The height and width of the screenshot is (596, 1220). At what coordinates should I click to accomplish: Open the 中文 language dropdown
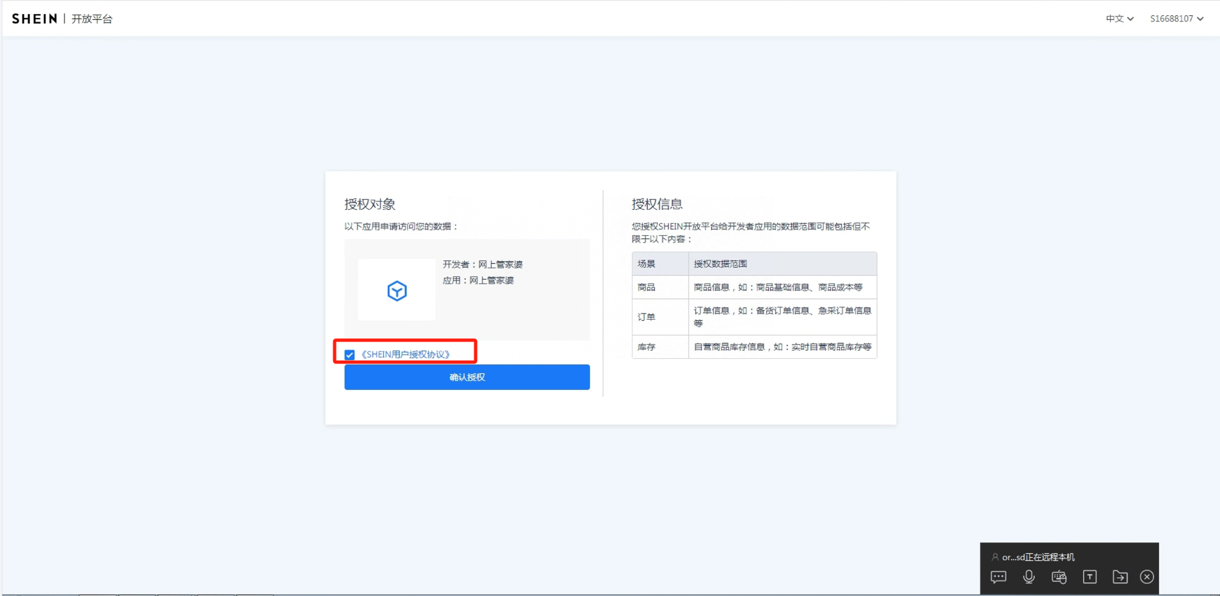coord(1120,19)
